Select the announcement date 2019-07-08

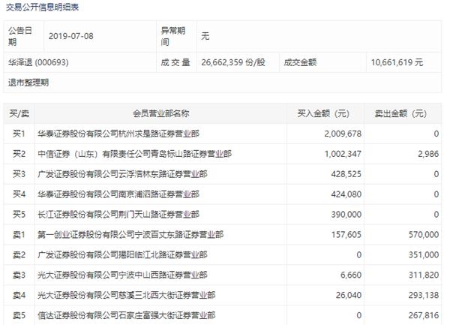coord(72,35)
